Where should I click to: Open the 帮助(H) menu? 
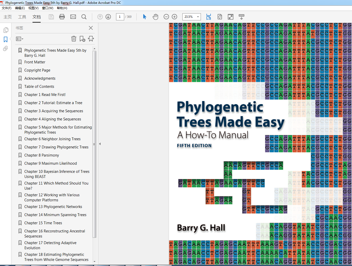[62, 8]
